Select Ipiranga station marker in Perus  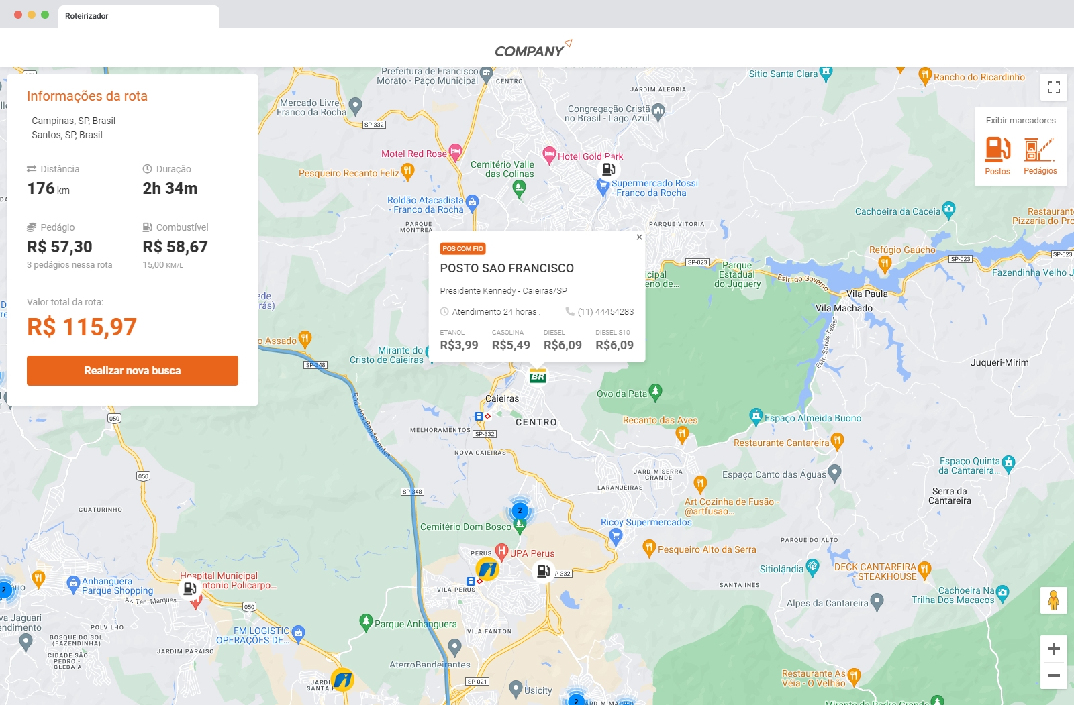(487, 570)
